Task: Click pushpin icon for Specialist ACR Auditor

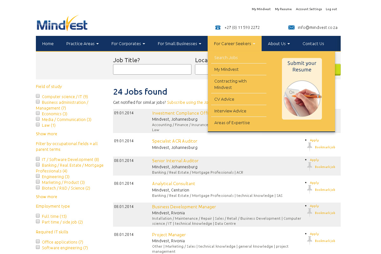Action: pyautogui.click(x=310, y=147)
